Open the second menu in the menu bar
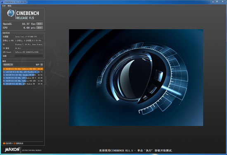The width and height of the screenshot is (227, 155). 9,6
